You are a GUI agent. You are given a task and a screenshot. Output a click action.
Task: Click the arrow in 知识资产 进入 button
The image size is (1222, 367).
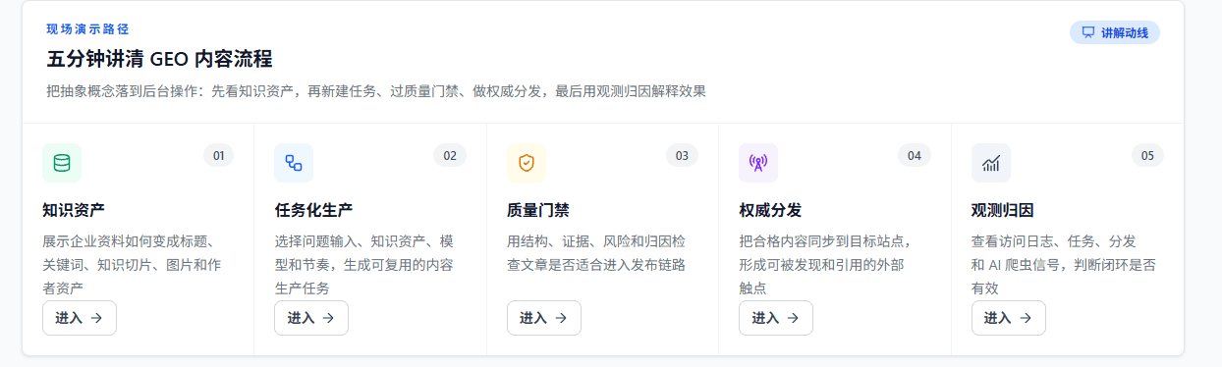pyautogui.click(x=96, y=318)
